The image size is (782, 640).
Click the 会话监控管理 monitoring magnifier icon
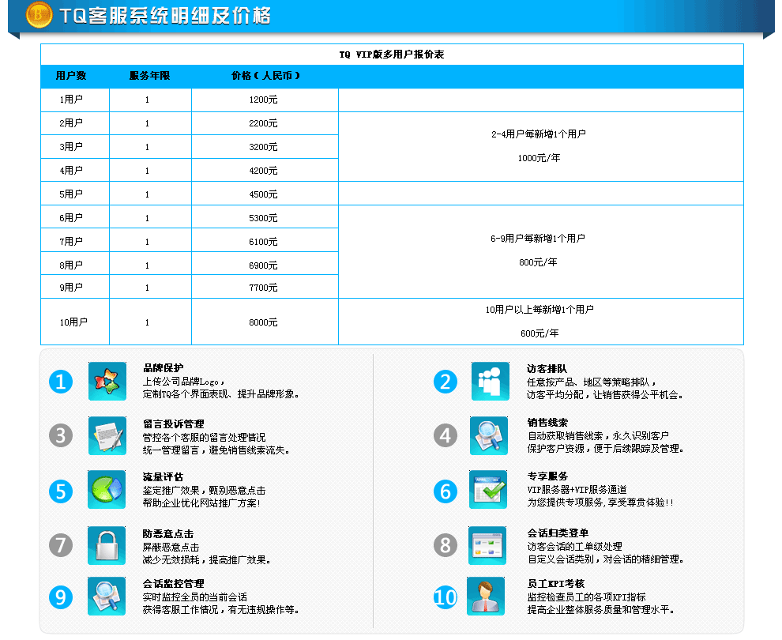[x=107, y=598]
